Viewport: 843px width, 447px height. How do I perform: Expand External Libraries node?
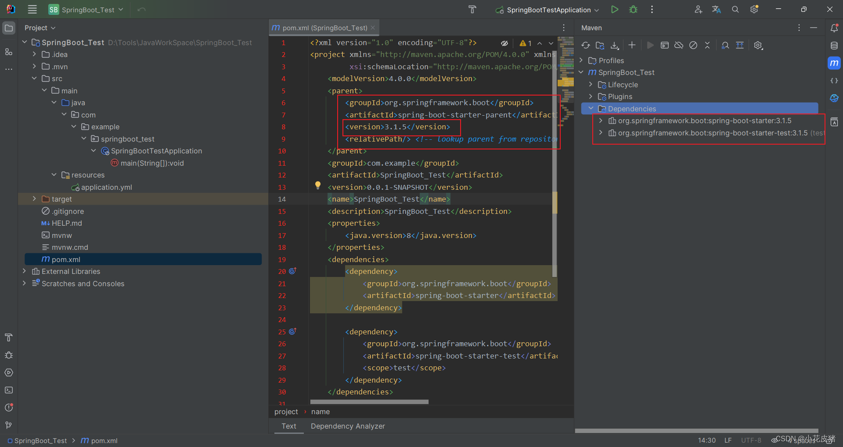point(24,271)
